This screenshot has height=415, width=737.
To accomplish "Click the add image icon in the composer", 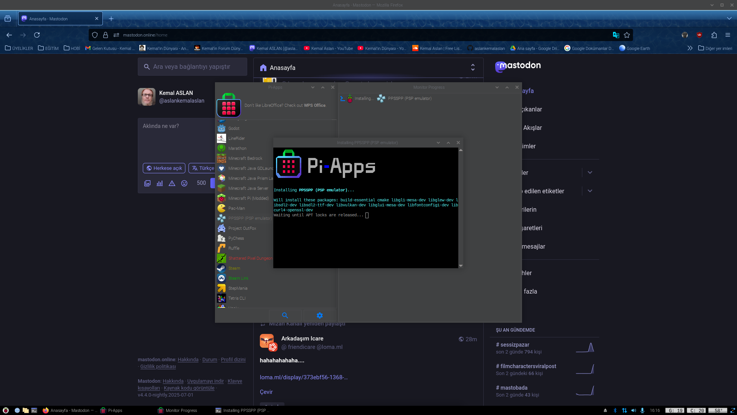I will click(x=147, y=183).
